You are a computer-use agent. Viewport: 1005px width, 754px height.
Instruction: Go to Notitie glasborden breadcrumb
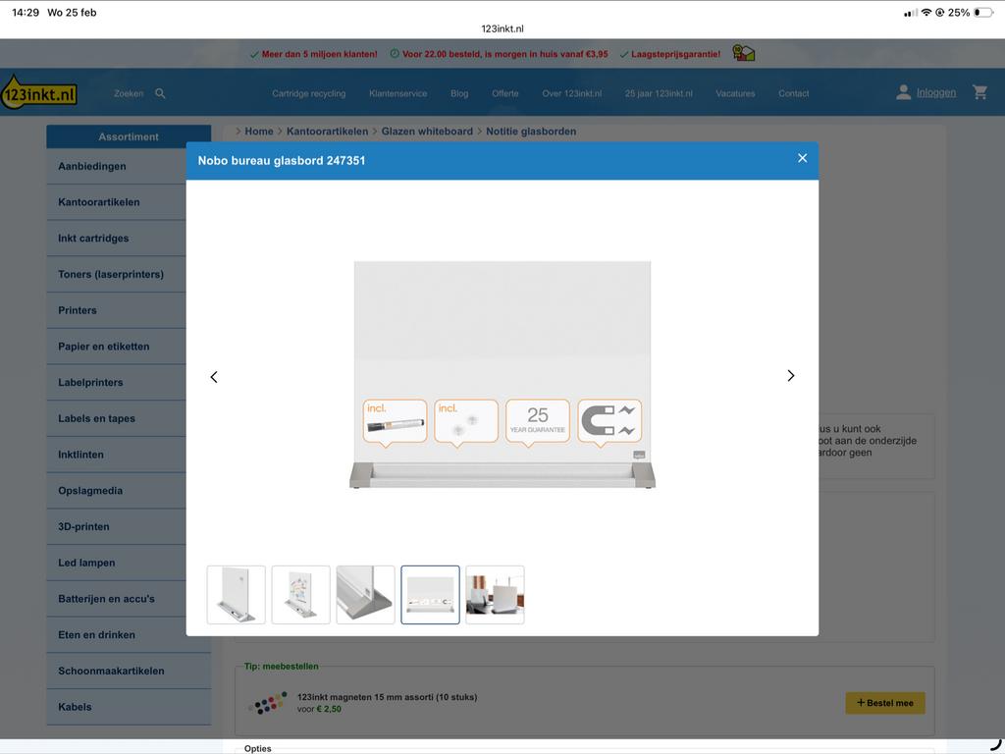(x=531, y=132)
